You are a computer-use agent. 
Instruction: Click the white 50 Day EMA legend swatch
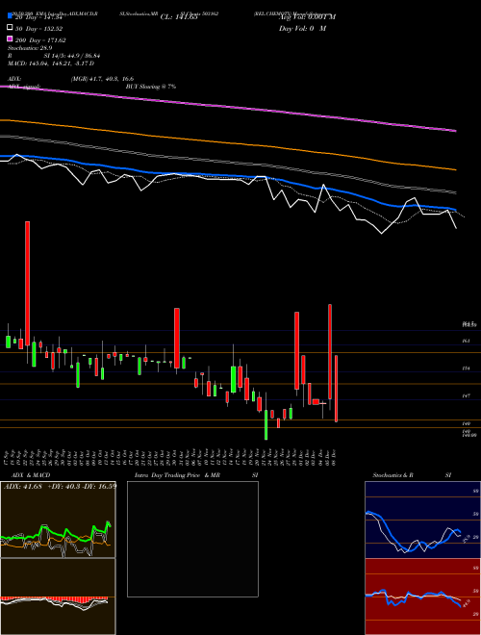coord(10,28)
